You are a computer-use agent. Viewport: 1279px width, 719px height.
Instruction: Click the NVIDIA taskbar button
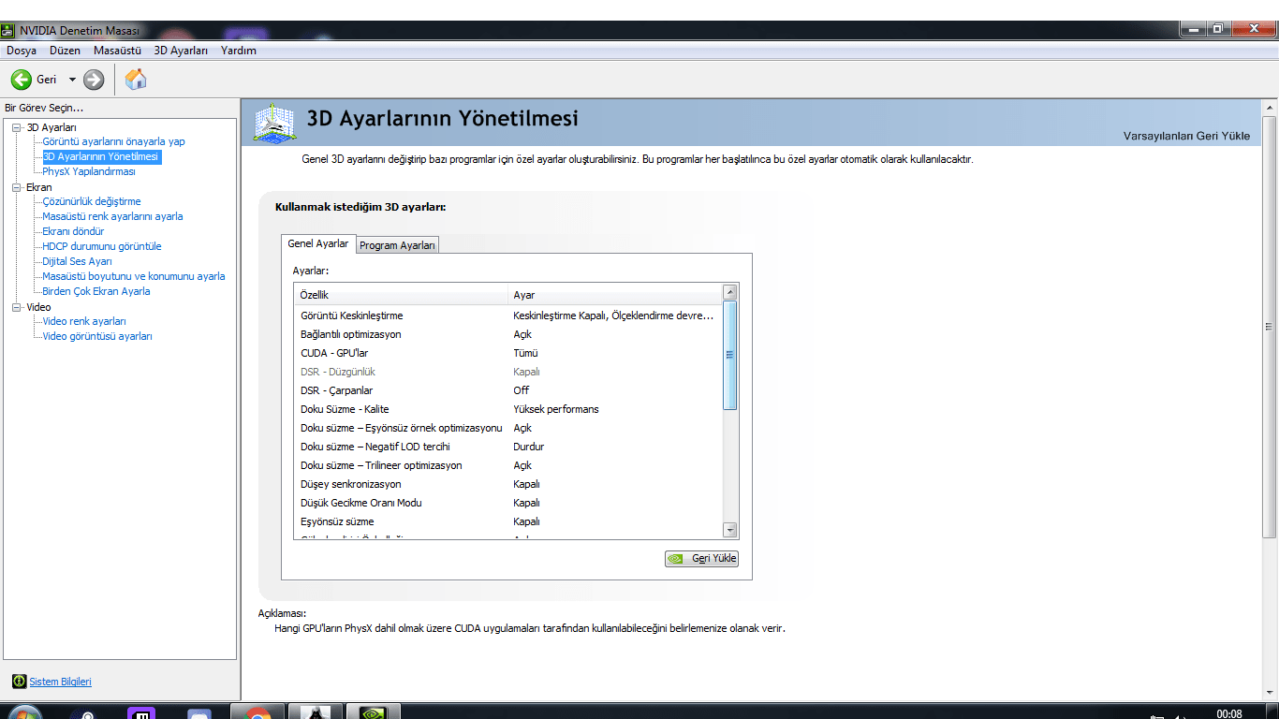(374, 712)
